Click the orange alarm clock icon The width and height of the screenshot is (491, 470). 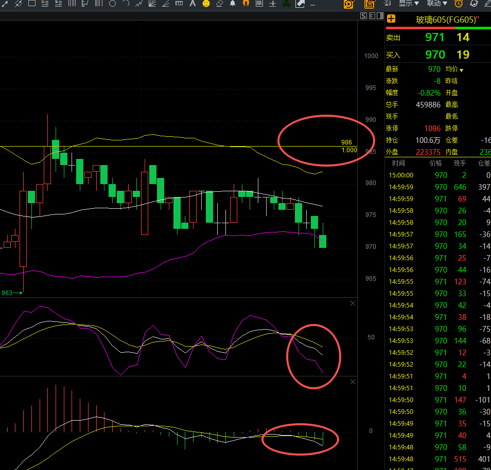[x=459, y=4]
